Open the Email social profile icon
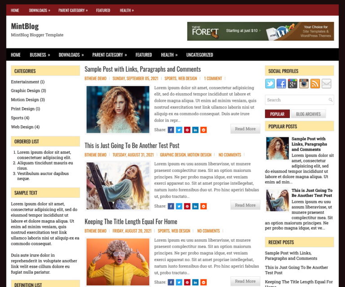This screenshot has height=287, width=345. click(x=326, y=84)
